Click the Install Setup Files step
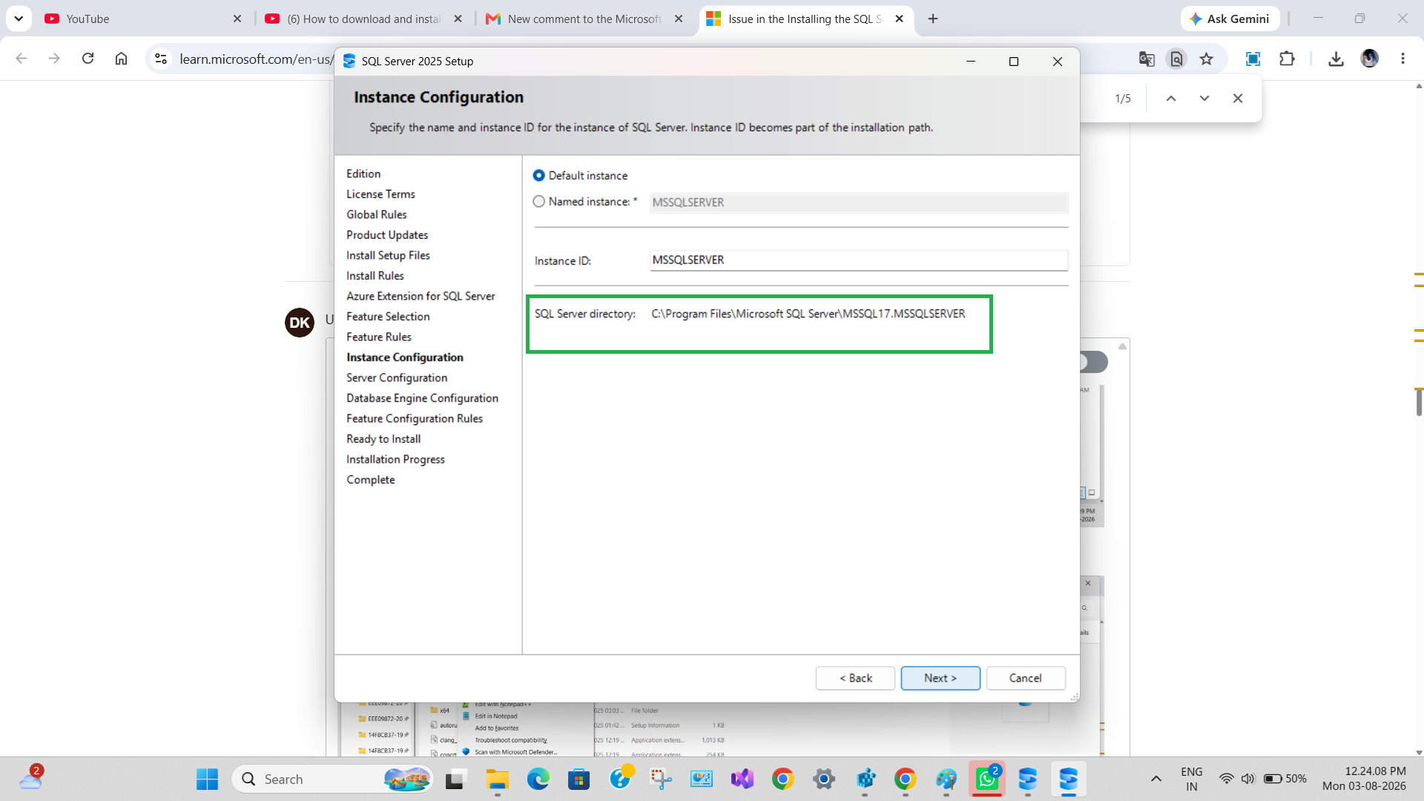 pyautogui.click(x=388, y=255)
